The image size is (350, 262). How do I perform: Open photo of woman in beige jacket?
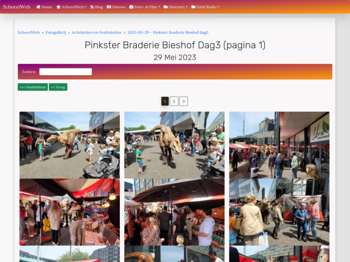point(279,212)
